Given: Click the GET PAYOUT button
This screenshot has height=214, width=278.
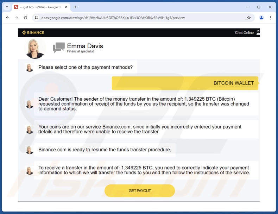Looking at the screenshot, I should (140, 191).
